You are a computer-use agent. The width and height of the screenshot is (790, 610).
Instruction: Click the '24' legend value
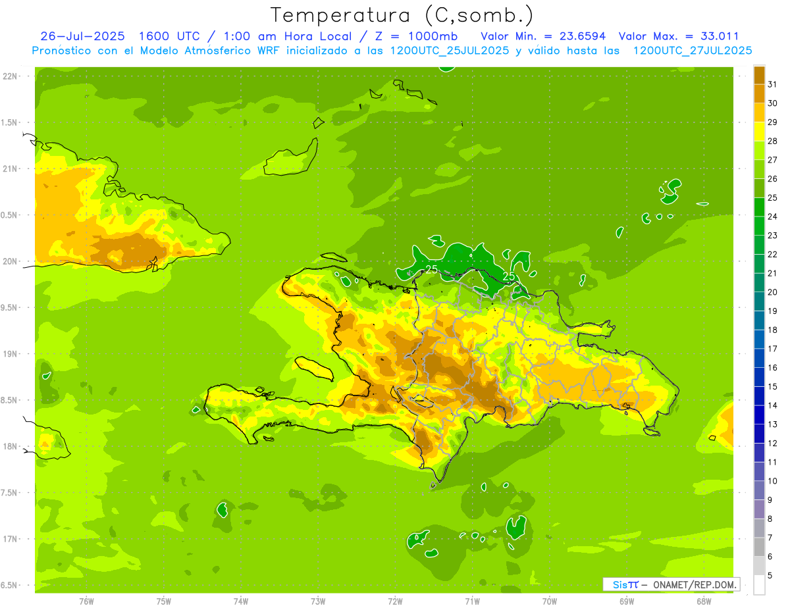(772, 216)
